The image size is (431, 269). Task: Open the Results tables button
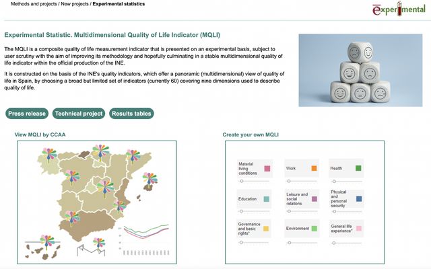131,114
